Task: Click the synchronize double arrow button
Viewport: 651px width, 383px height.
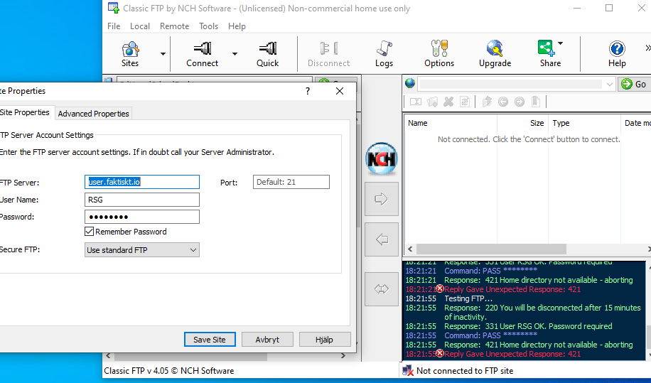Action: [x=382, y=289]
